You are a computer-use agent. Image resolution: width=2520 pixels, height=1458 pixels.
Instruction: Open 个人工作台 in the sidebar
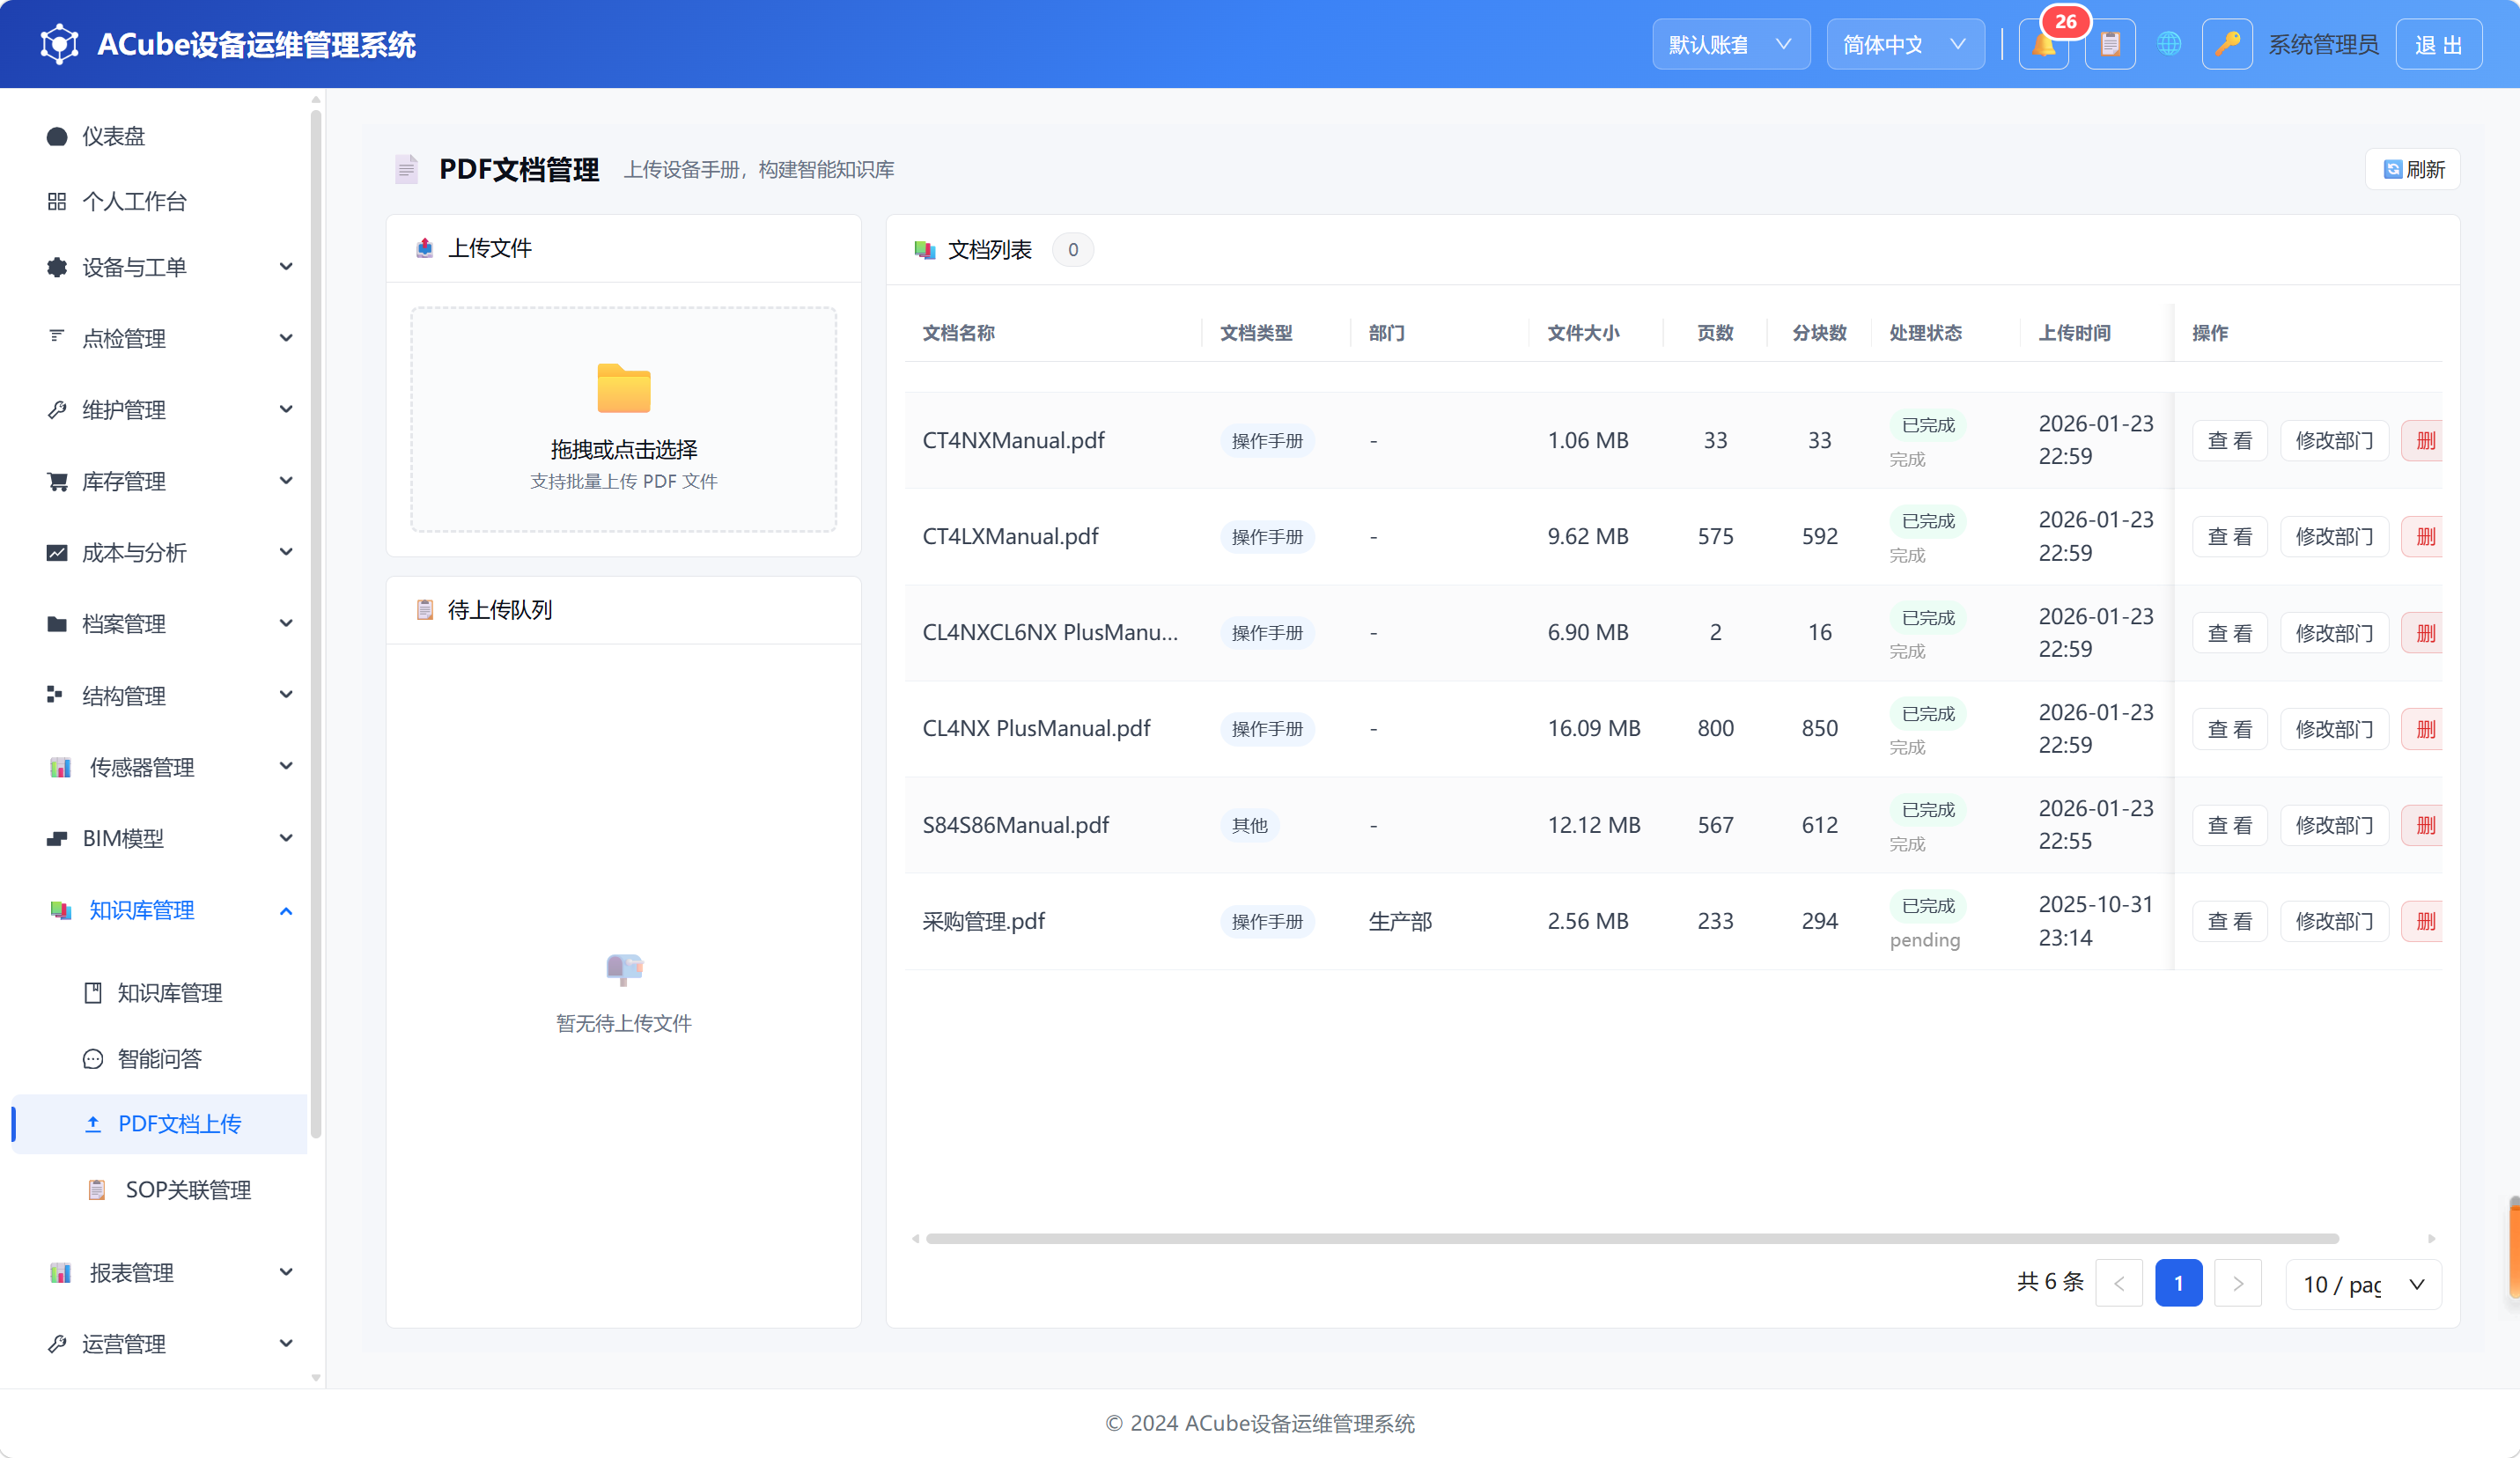160,201
